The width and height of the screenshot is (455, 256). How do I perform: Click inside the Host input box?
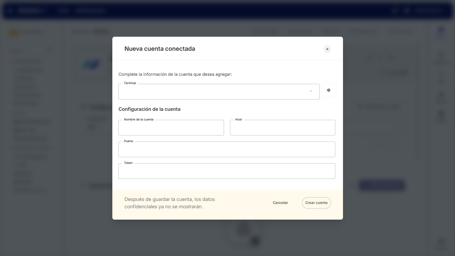tap(282, 128)
